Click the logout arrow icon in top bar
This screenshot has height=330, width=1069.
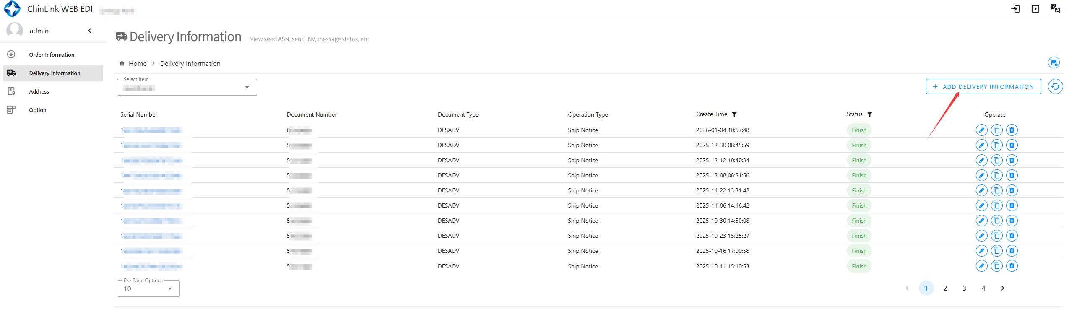click(1015, 9)
